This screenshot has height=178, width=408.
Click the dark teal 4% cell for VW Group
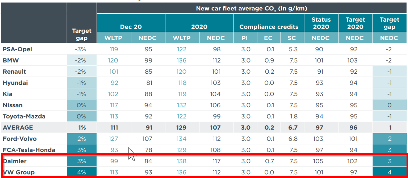pos(81,172)
